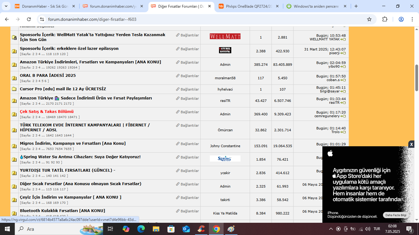
Task: Open Migros İndirim, Kampanya thread
Action: pos(73,143)
